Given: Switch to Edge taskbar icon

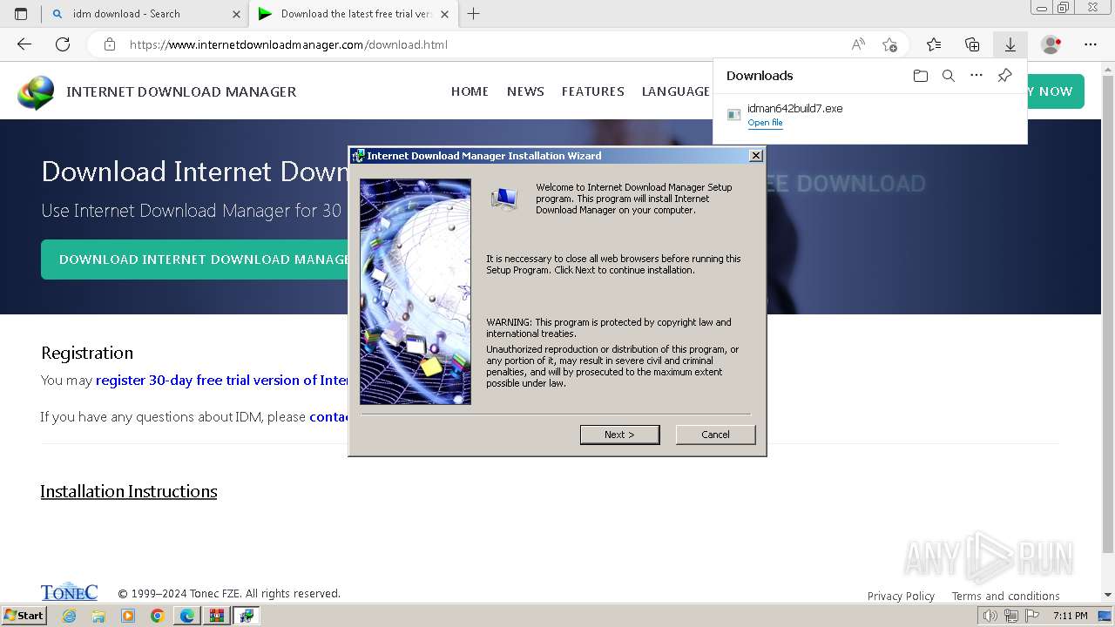Looking at the screenshot, I should click(x=187, y=616).
